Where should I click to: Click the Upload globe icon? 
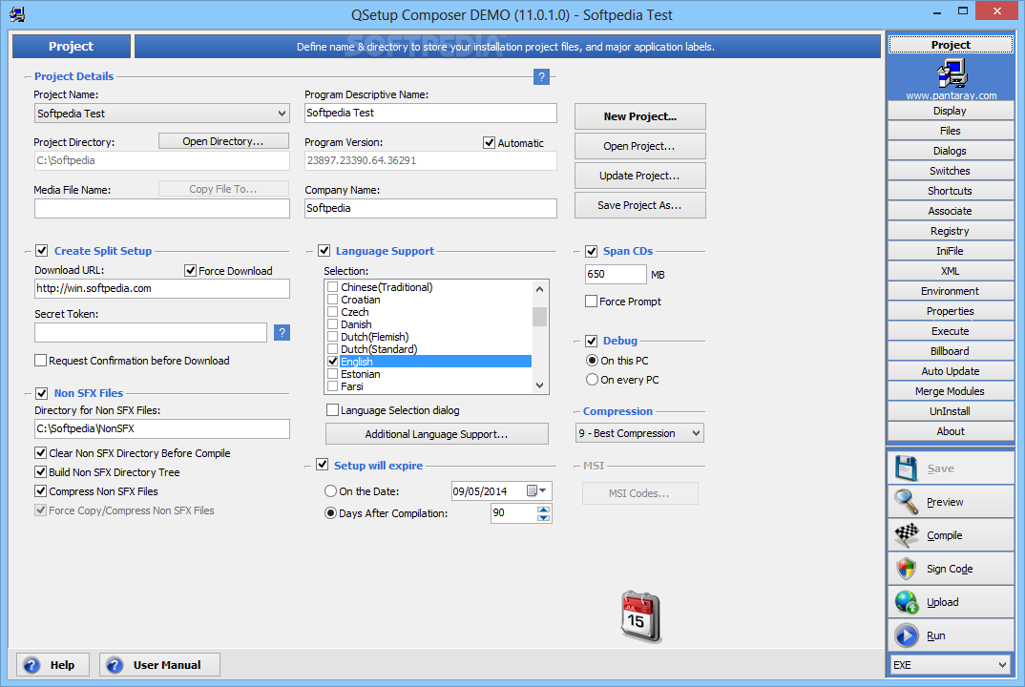coord(906,602)
